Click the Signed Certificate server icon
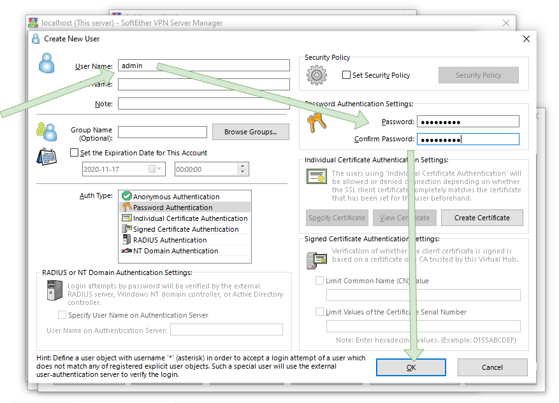The image size is (559, 403). point(317,260)
